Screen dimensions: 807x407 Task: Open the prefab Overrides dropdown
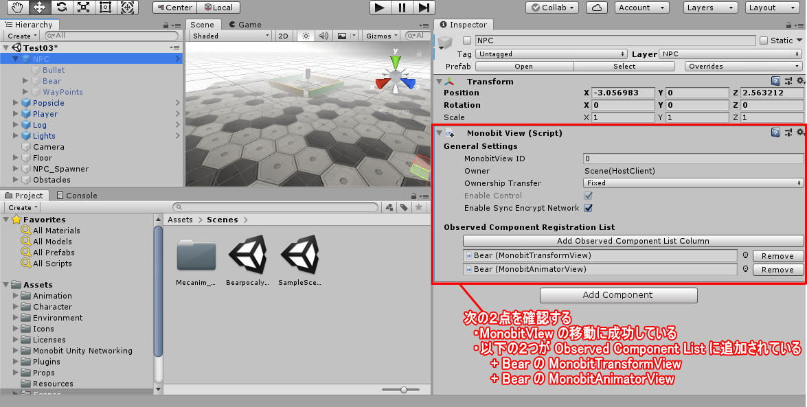point(743,66)
